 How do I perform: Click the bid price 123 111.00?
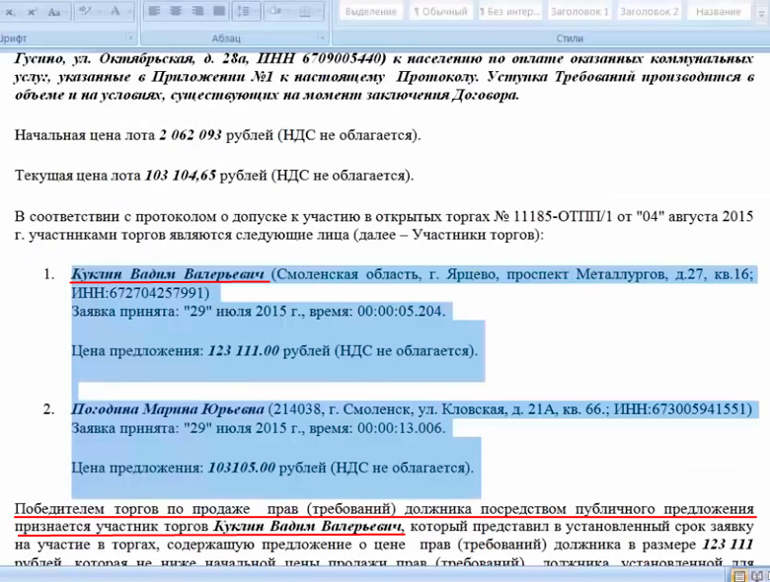pyautogui.click(x=244, y=351)
